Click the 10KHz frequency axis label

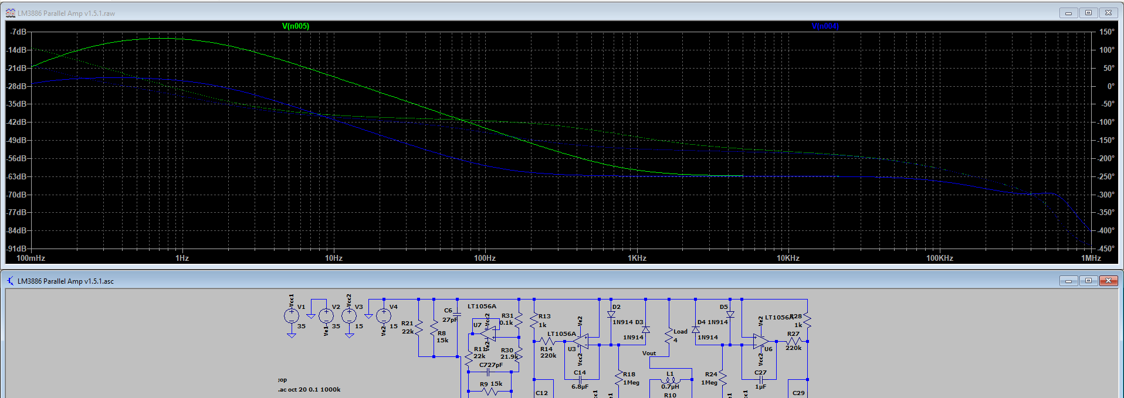[788, 258]
